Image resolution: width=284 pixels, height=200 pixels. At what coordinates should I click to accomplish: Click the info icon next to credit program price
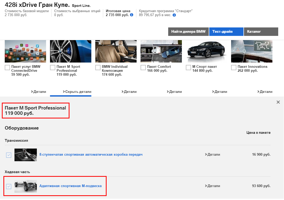[x=174, y=15]
